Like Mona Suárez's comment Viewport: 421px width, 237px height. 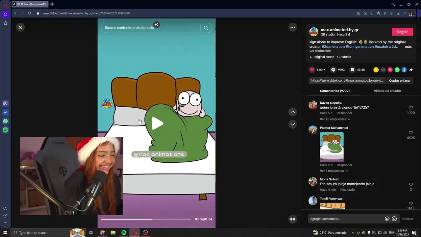(411, 185)
